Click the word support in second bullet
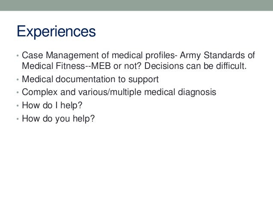 (x=143, y=80)
